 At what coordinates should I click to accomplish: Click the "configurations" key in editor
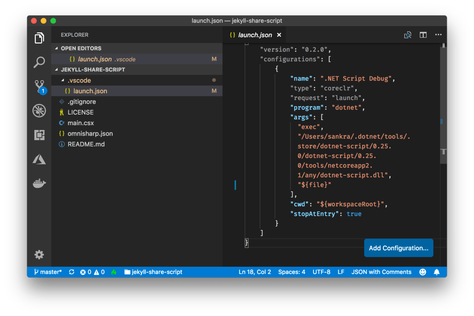290,59
